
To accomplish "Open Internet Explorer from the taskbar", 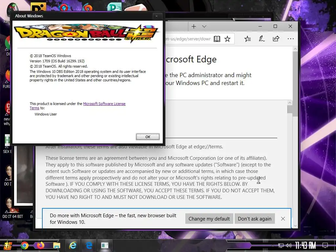I will tap(73, 245).
